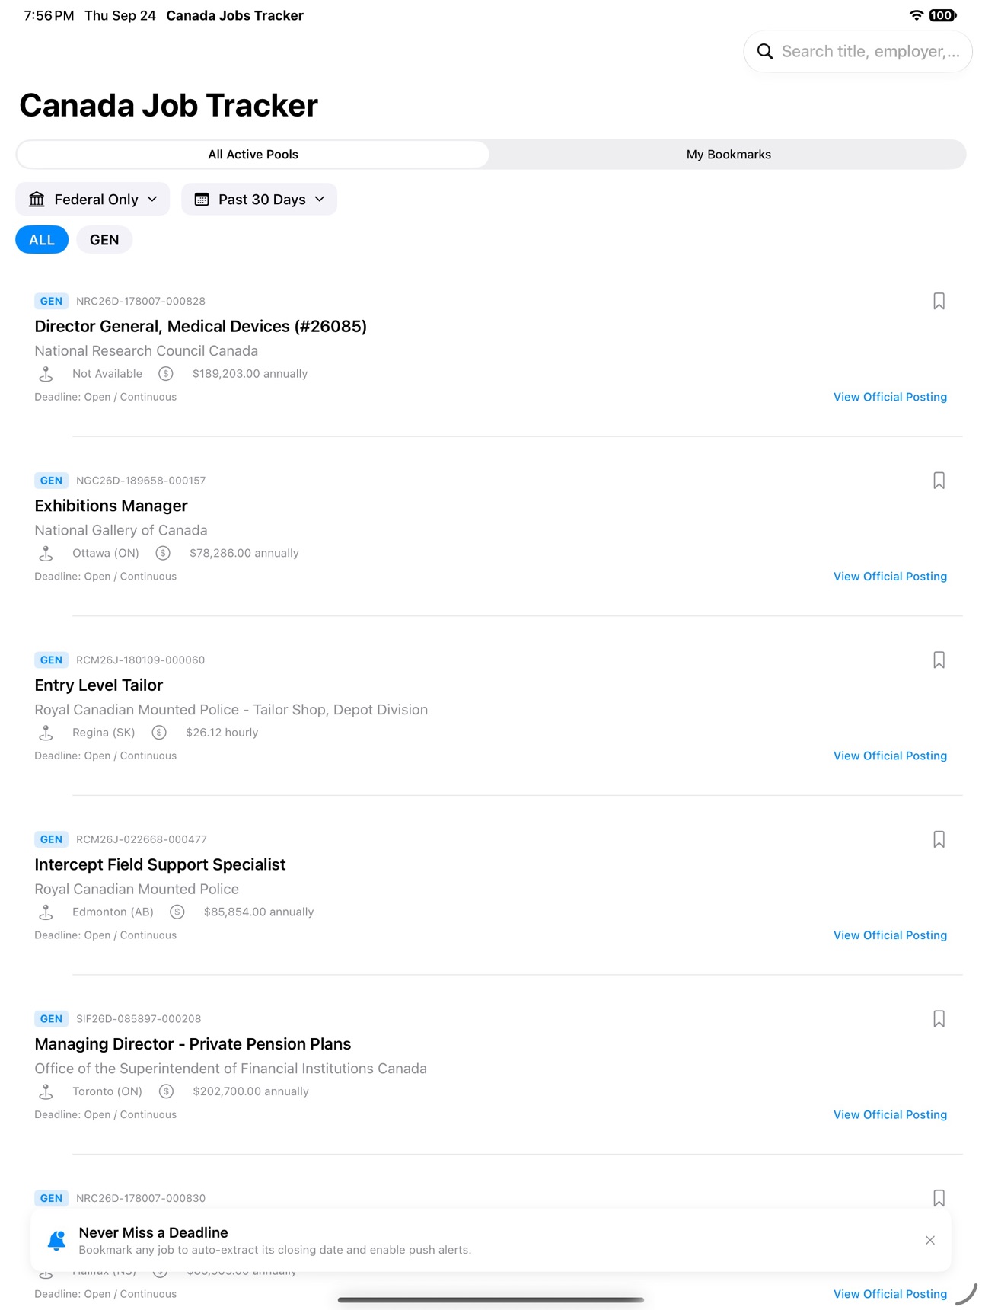
Task: Select the ALL category chip
Action: (42, 240)
